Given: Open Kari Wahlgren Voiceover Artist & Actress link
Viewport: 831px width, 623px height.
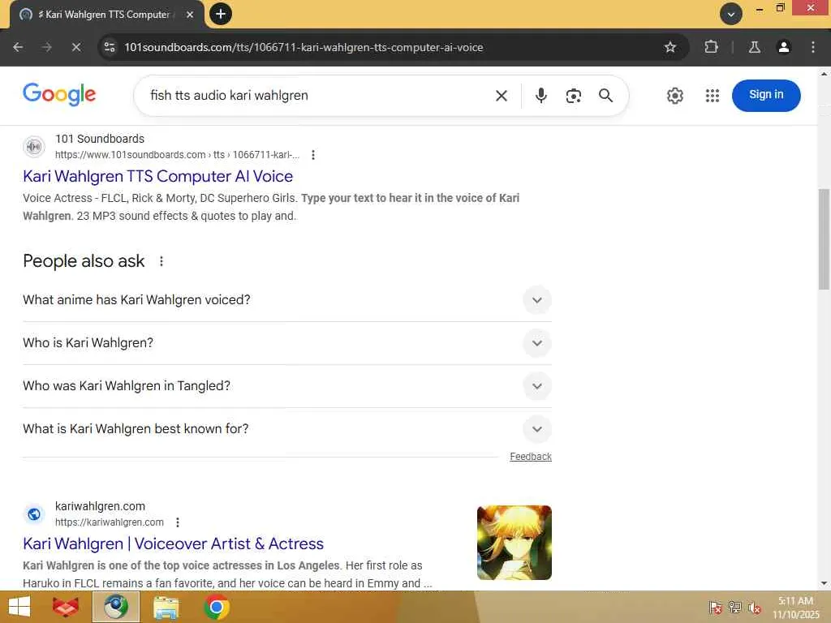Looking at the screenshot, I should point(174,544).
